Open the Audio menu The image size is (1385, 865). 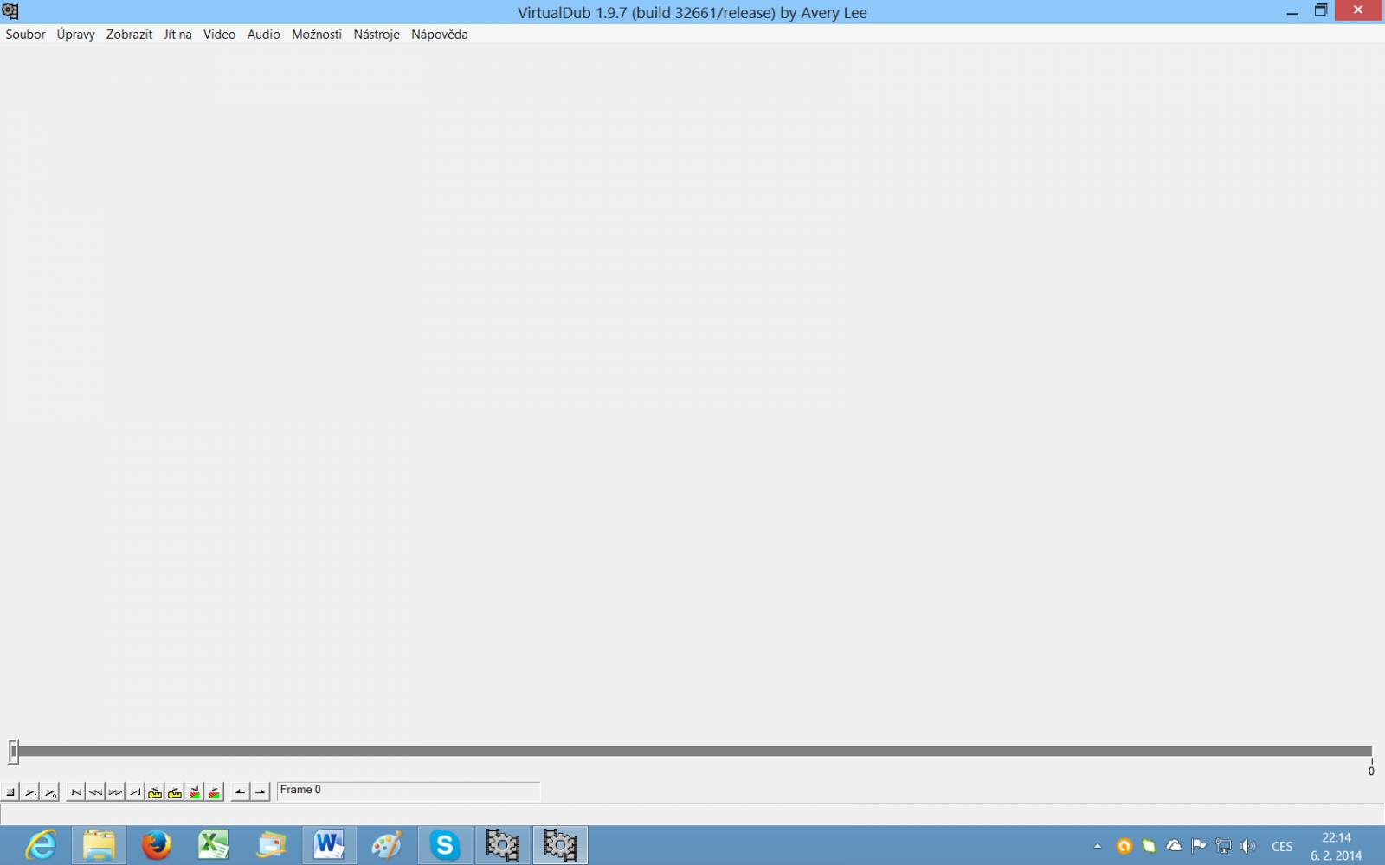click(263, 35)
